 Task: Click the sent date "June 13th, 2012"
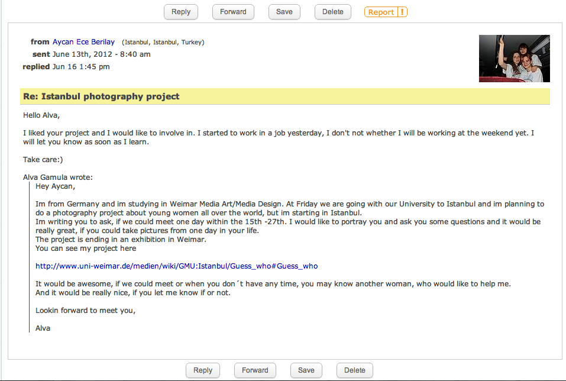(80, 54)
